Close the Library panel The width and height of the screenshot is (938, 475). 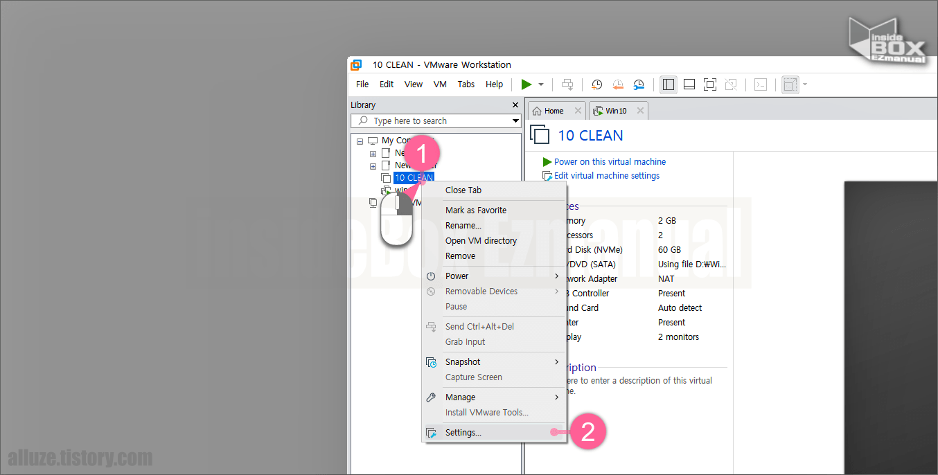point(515,105)
